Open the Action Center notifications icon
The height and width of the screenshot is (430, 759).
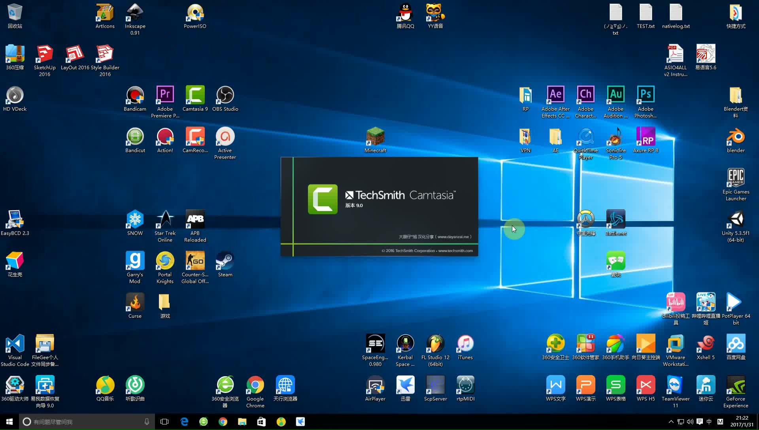point(700,422)
